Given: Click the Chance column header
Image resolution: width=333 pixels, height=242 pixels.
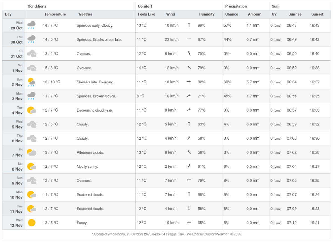Looking at the screenshot, I should pos(232,14).
